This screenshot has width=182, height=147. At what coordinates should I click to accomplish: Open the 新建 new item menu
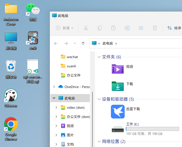65,28
